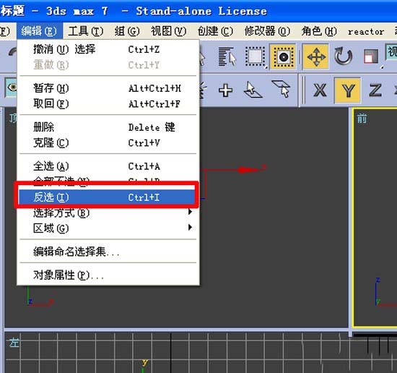The image size is (397, 373).
Task: Click the plus cross toolbar icon
Action: pyautogui.click(x=226, y=90)
